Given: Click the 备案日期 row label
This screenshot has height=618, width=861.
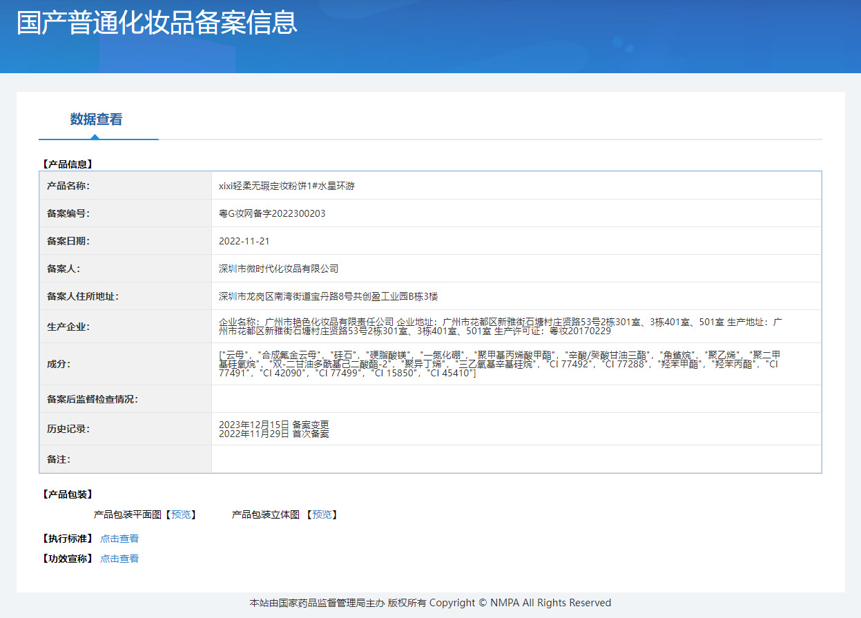Looking at the screenshot, I should 68,241.
